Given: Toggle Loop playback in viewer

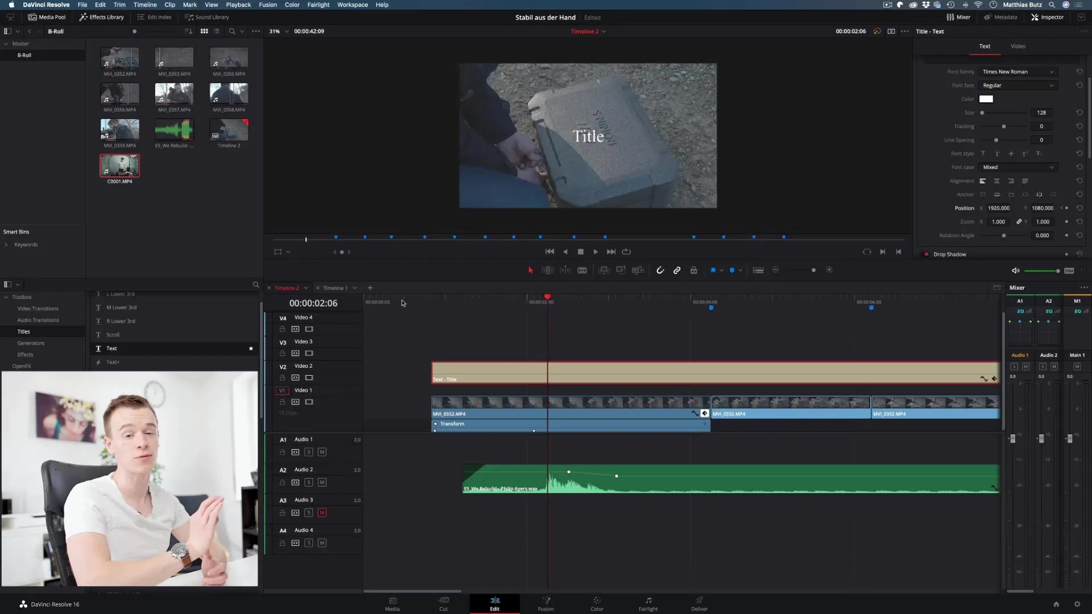Looking at the screenshot, I should pyautogui.click(x=626, y=252).
